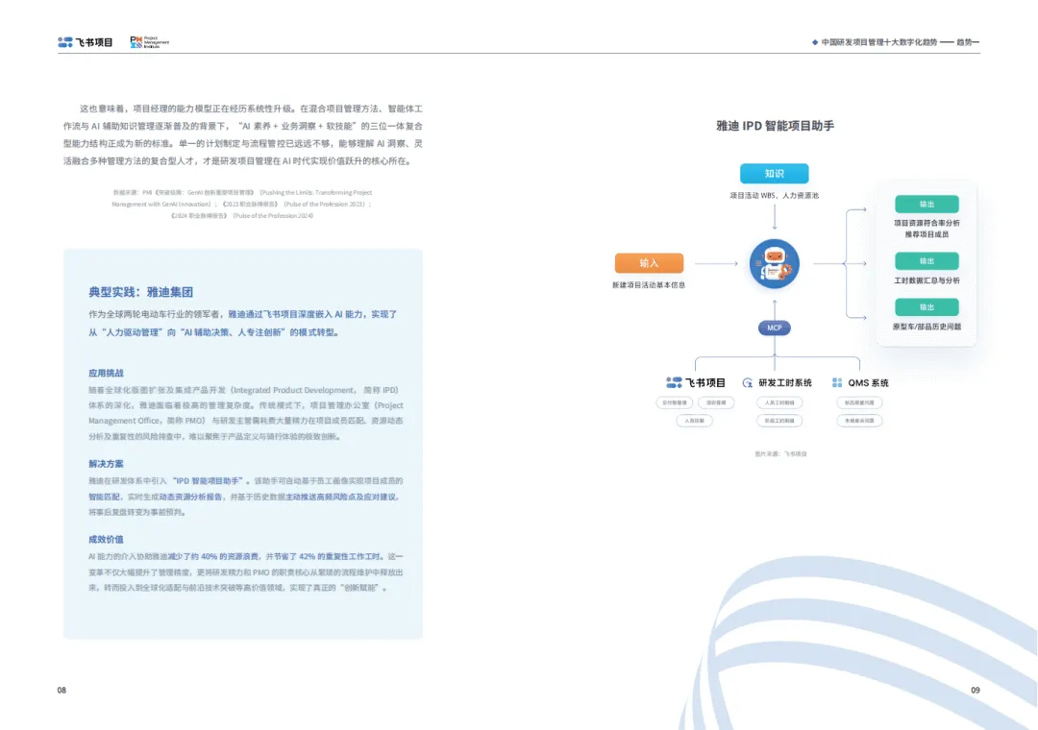
Task: Click the label 项目活动 WBS、人力资源池
Action: click(774, 196)
